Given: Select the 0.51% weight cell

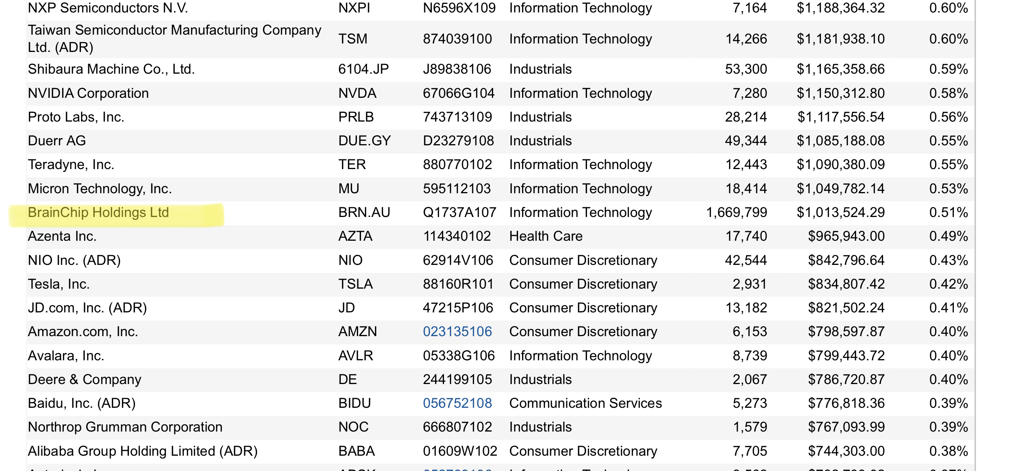Looking at the screenshot, I should pos(948,213).
